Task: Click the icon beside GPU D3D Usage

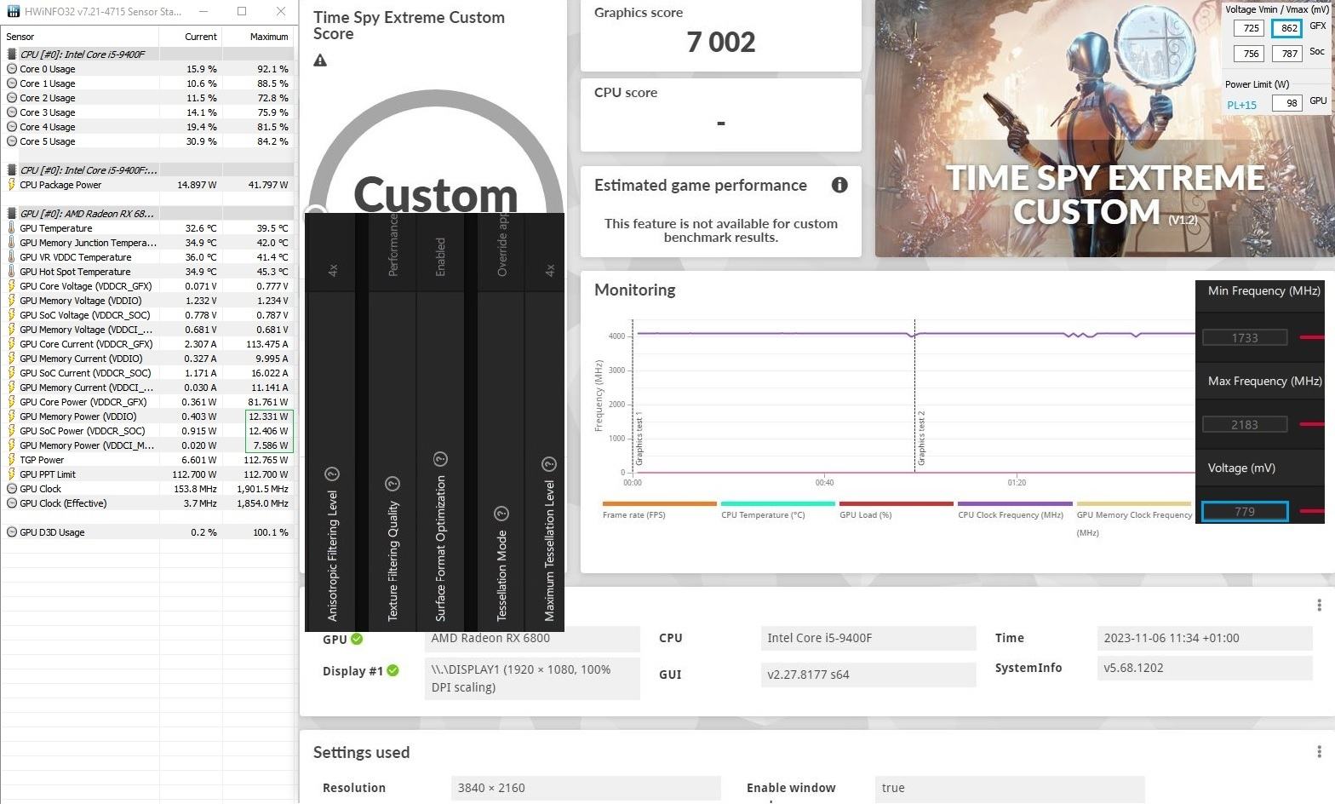Action: pos(12,532)
